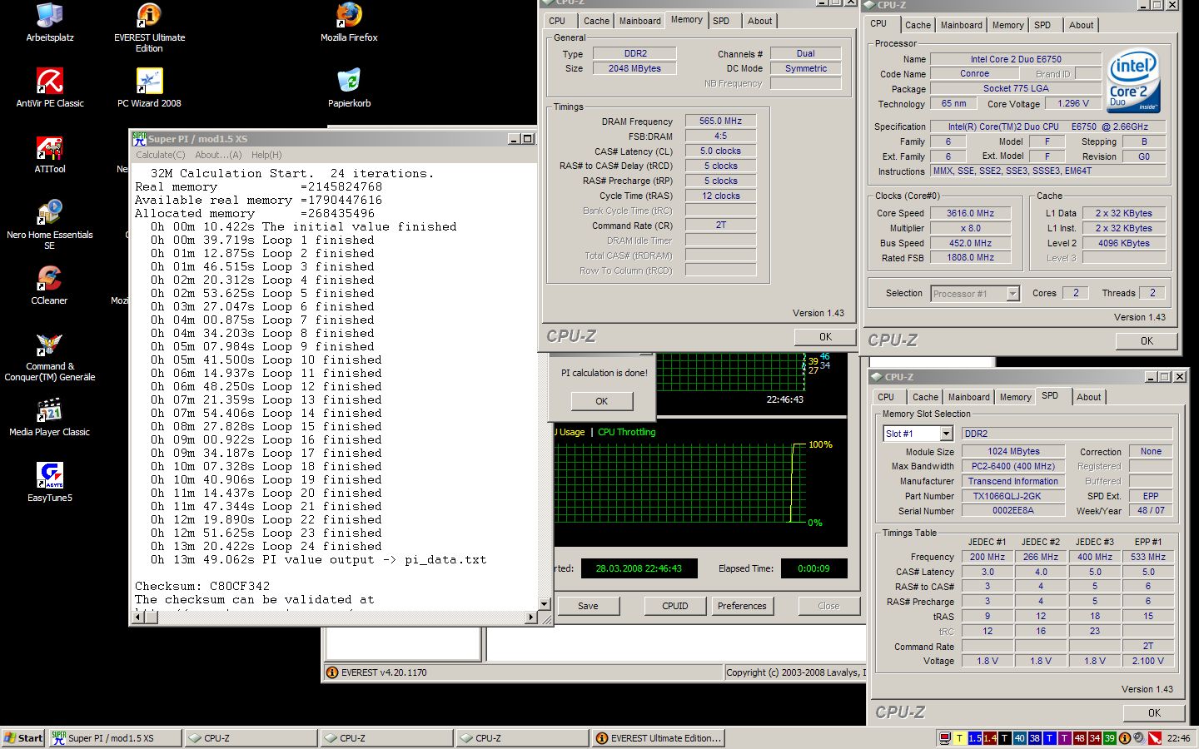Screen dimensions: 1199x749
Task: Select the PC Wizard 2008 desktop icon
Action: 149,88
